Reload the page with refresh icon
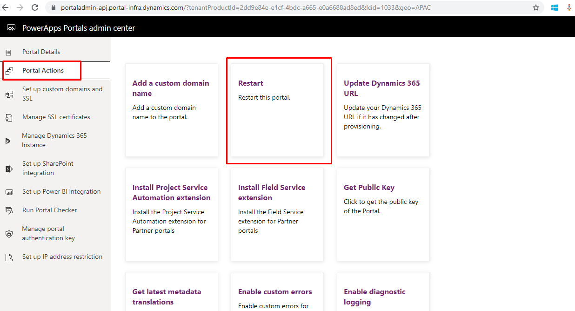Viewport: 575px width, 311px height. pos(35,7)
